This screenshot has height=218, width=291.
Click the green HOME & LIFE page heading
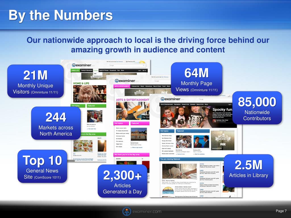coord(81,83)
